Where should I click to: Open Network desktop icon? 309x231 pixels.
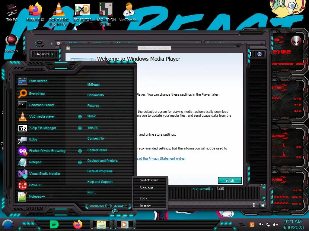point(12,44)
